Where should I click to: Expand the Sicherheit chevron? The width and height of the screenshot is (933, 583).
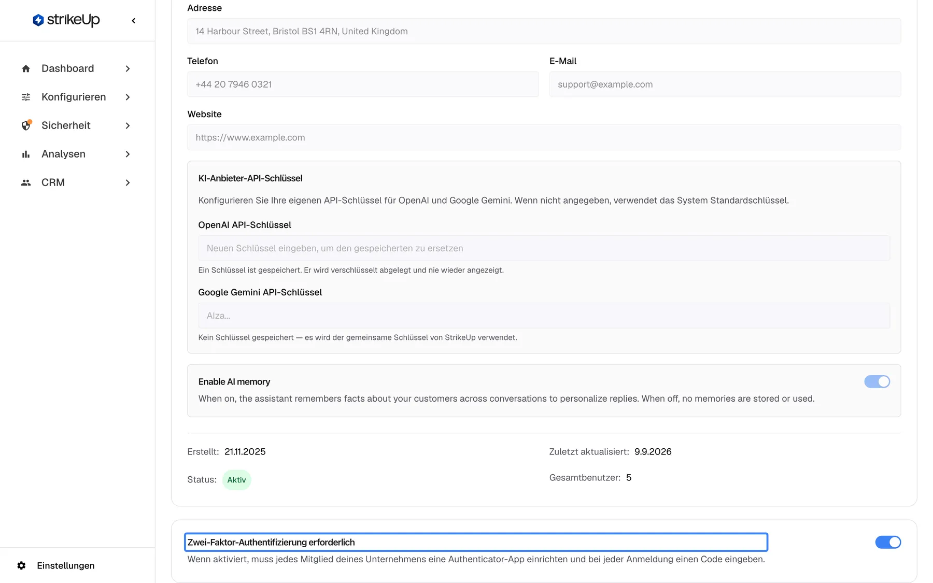coord(128,125)
